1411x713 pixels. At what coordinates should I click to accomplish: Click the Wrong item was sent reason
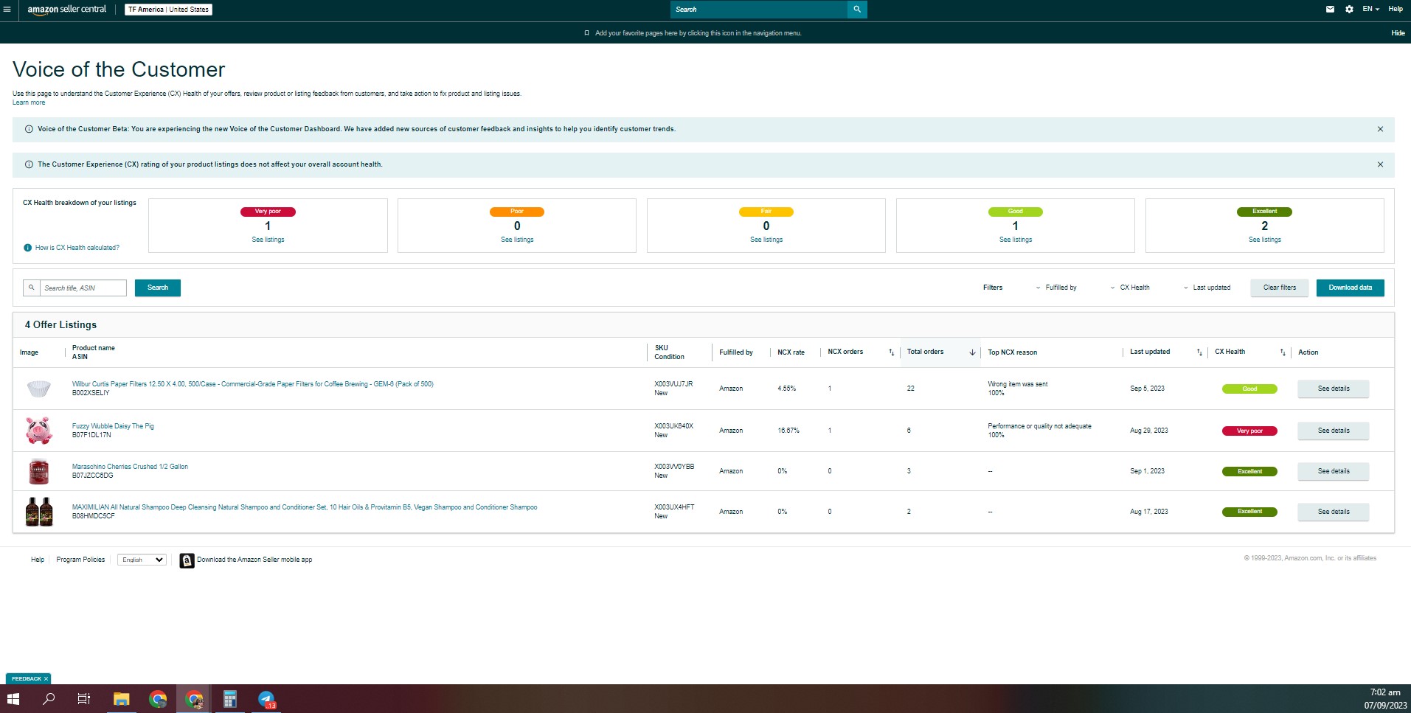1017,384
